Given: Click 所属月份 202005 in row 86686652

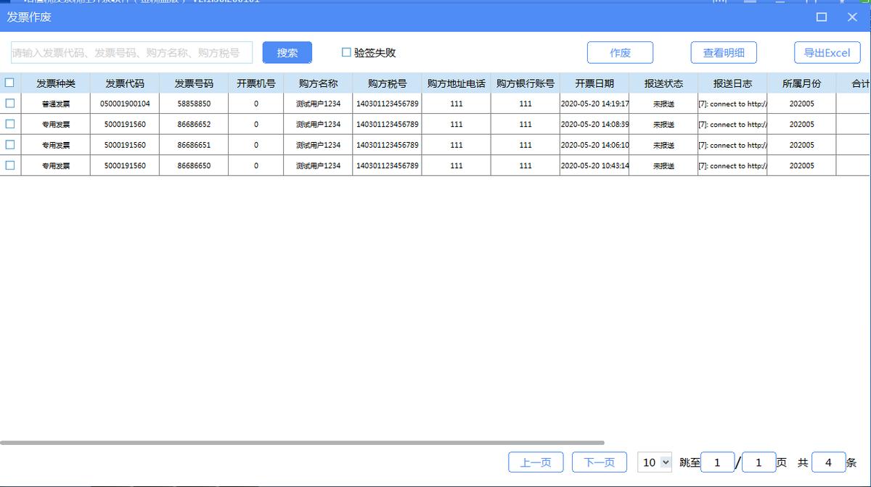Looking at the screenshot, I should [x=801, y=125].
